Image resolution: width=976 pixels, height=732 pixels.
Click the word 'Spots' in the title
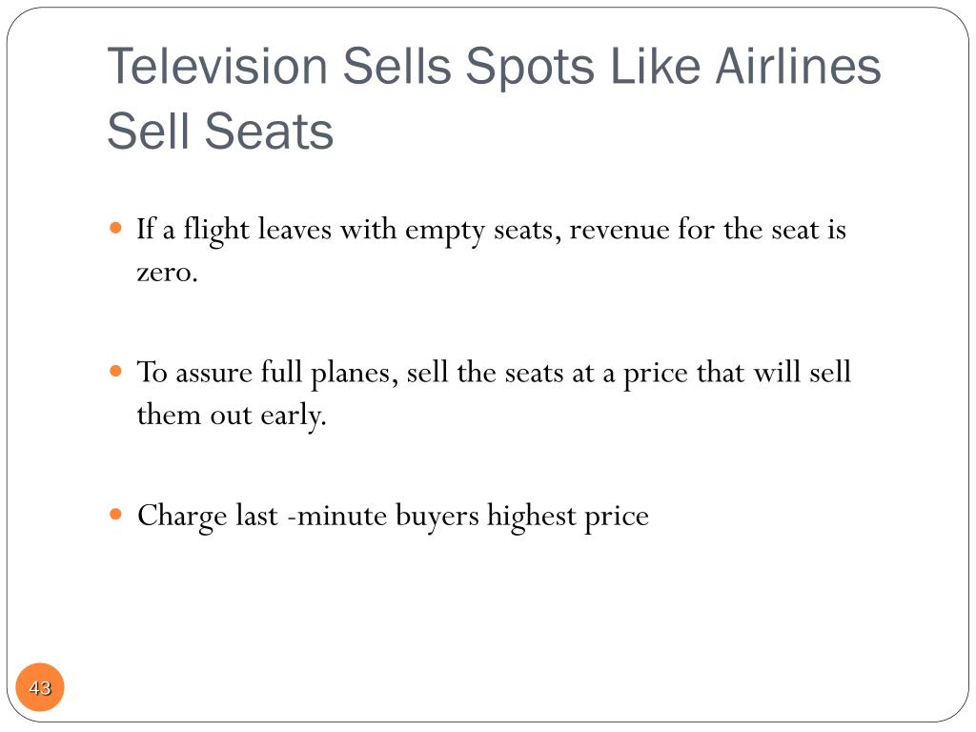pyautogui.click(x=530, y=68)
